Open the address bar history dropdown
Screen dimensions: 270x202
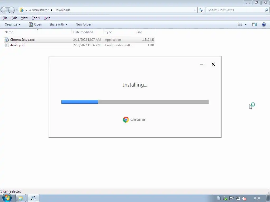[195, 10]
